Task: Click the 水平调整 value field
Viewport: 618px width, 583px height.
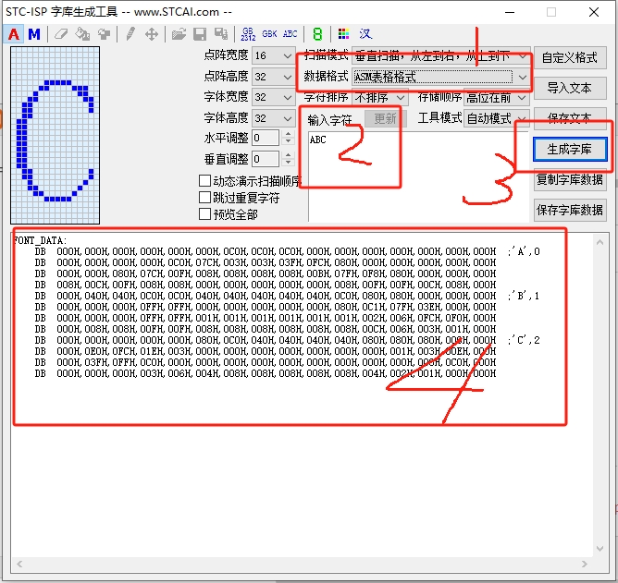Action: 266,138
